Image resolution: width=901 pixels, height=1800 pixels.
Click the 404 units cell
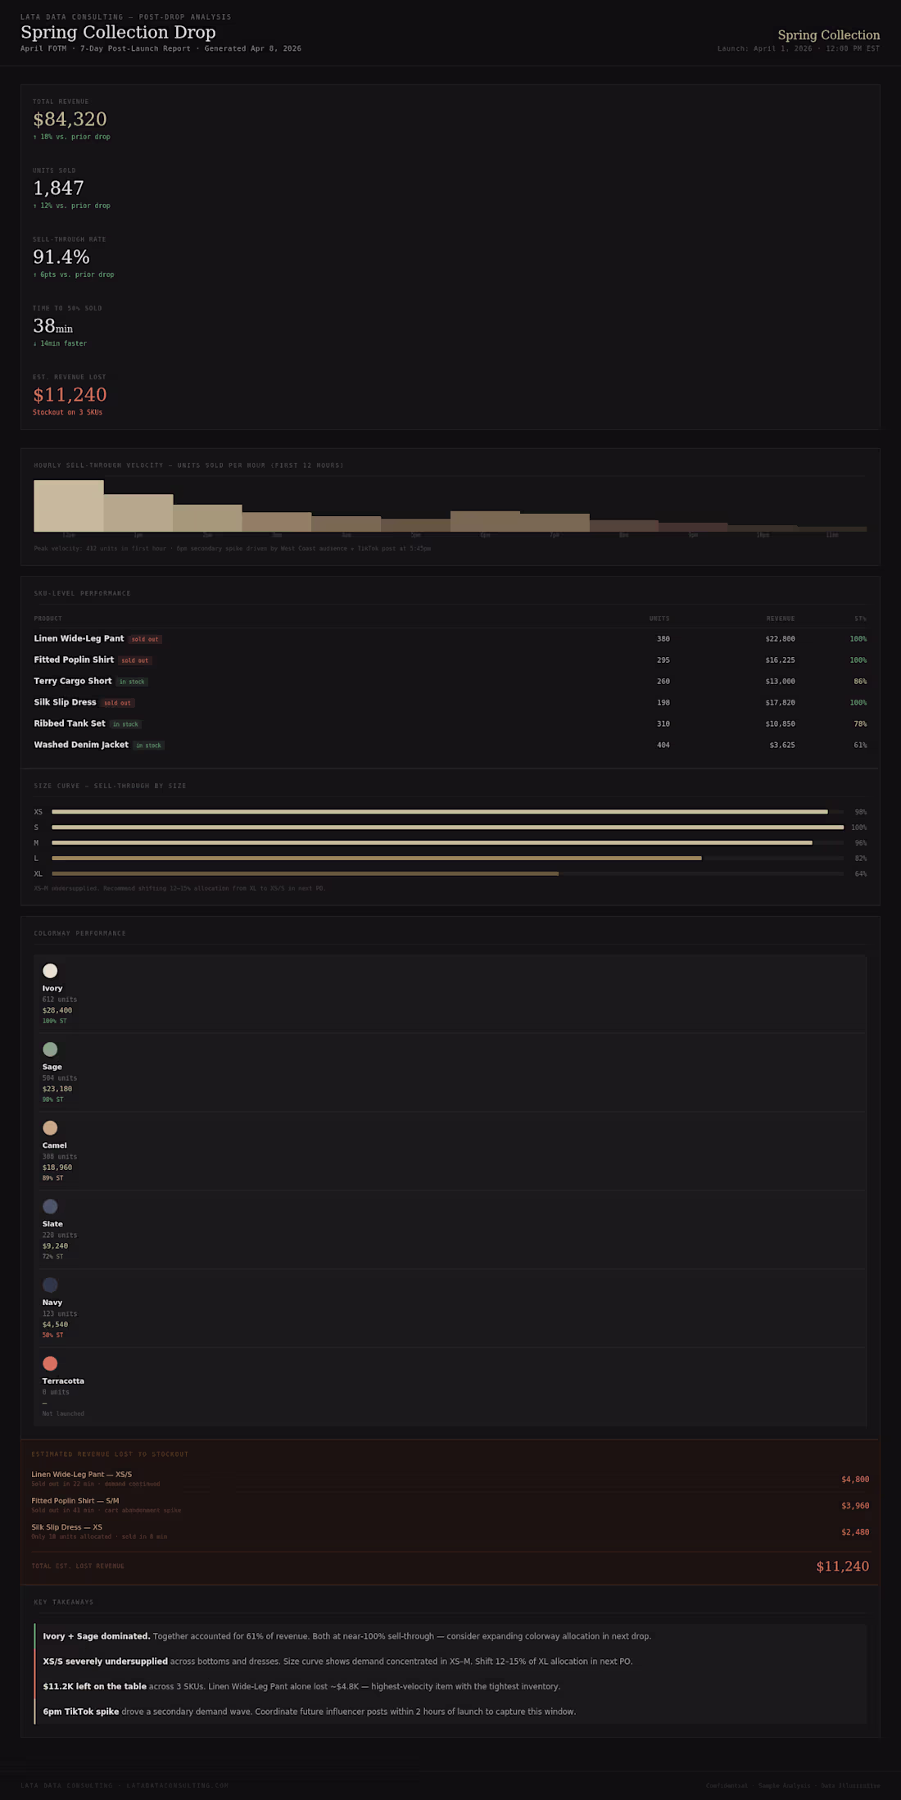click(663, 746)
